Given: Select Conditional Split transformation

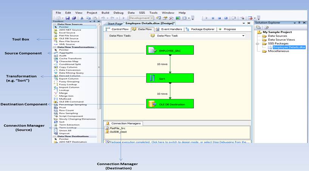Looking at the screenshot, I should tap(70, 64).
